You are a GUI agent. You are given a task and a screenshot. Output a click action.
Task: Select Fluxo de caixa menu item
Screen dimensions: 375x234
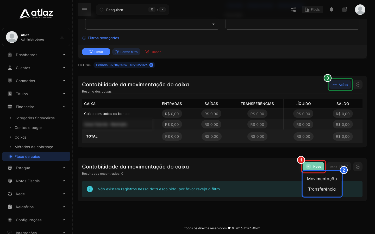[x=36, y=157]
